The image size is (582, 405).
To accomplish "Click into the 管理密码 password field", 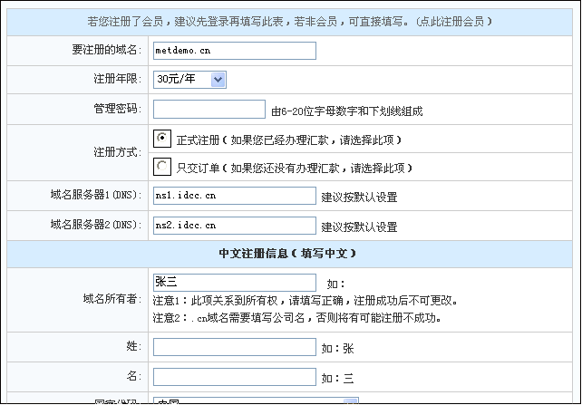I will click(209, 110).
